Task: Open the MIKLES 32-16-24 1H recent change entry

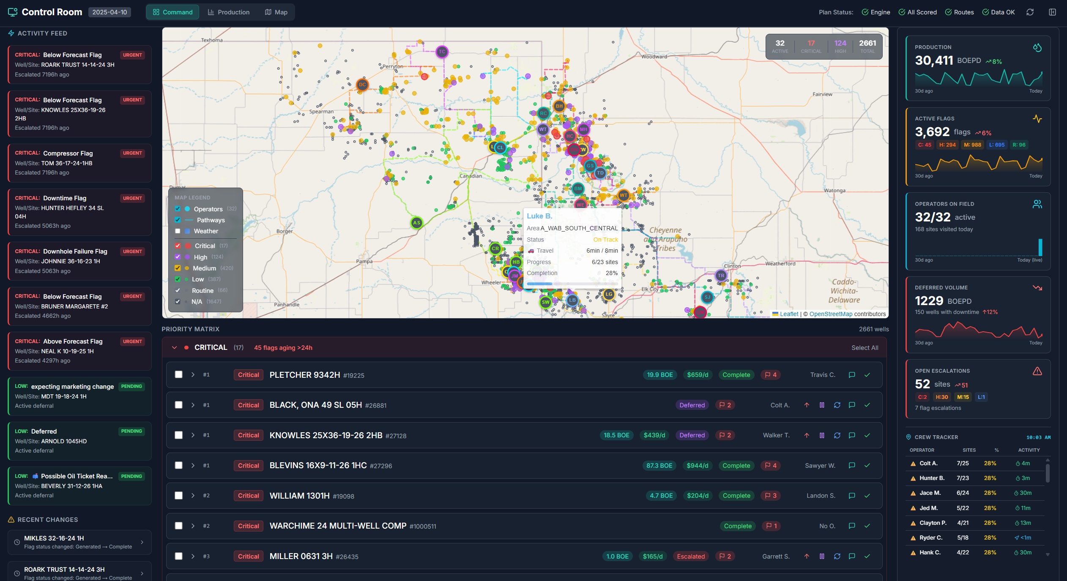Action: (x=79, y=542)
